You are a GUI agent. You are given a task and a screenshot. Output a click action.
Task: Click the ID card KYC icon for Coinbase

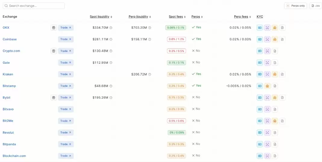click(260, 39)
